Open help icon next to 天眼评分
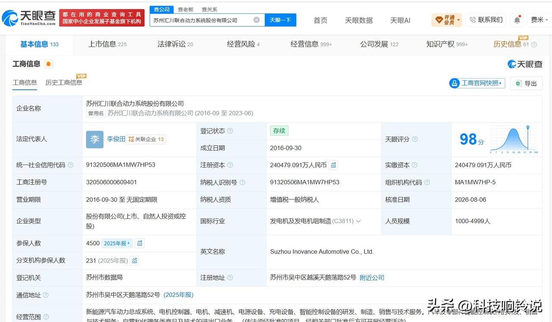Viewport: 552px width, 322px height. (x=415, y=139)
